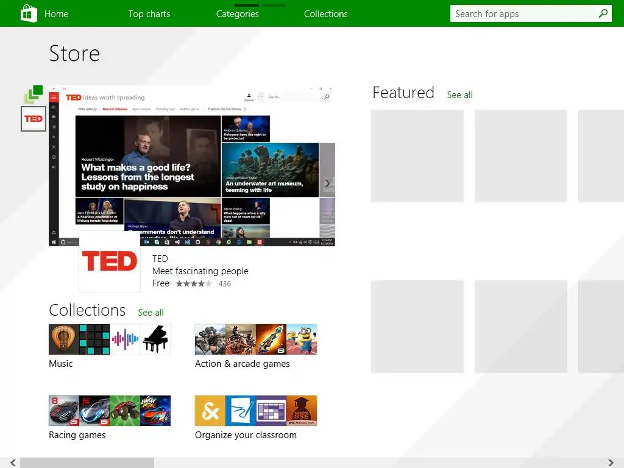
Task: Click the 436 ratings count
Action: (x=225, y=284)
